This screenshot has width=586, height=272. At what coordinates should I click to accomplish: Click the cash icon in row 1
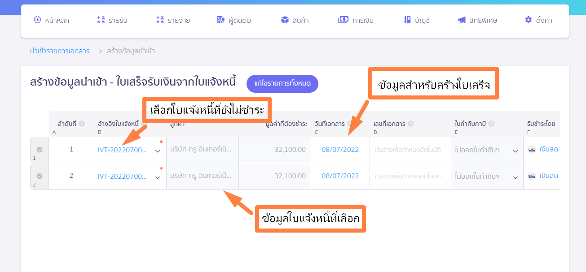click(532, 150)
